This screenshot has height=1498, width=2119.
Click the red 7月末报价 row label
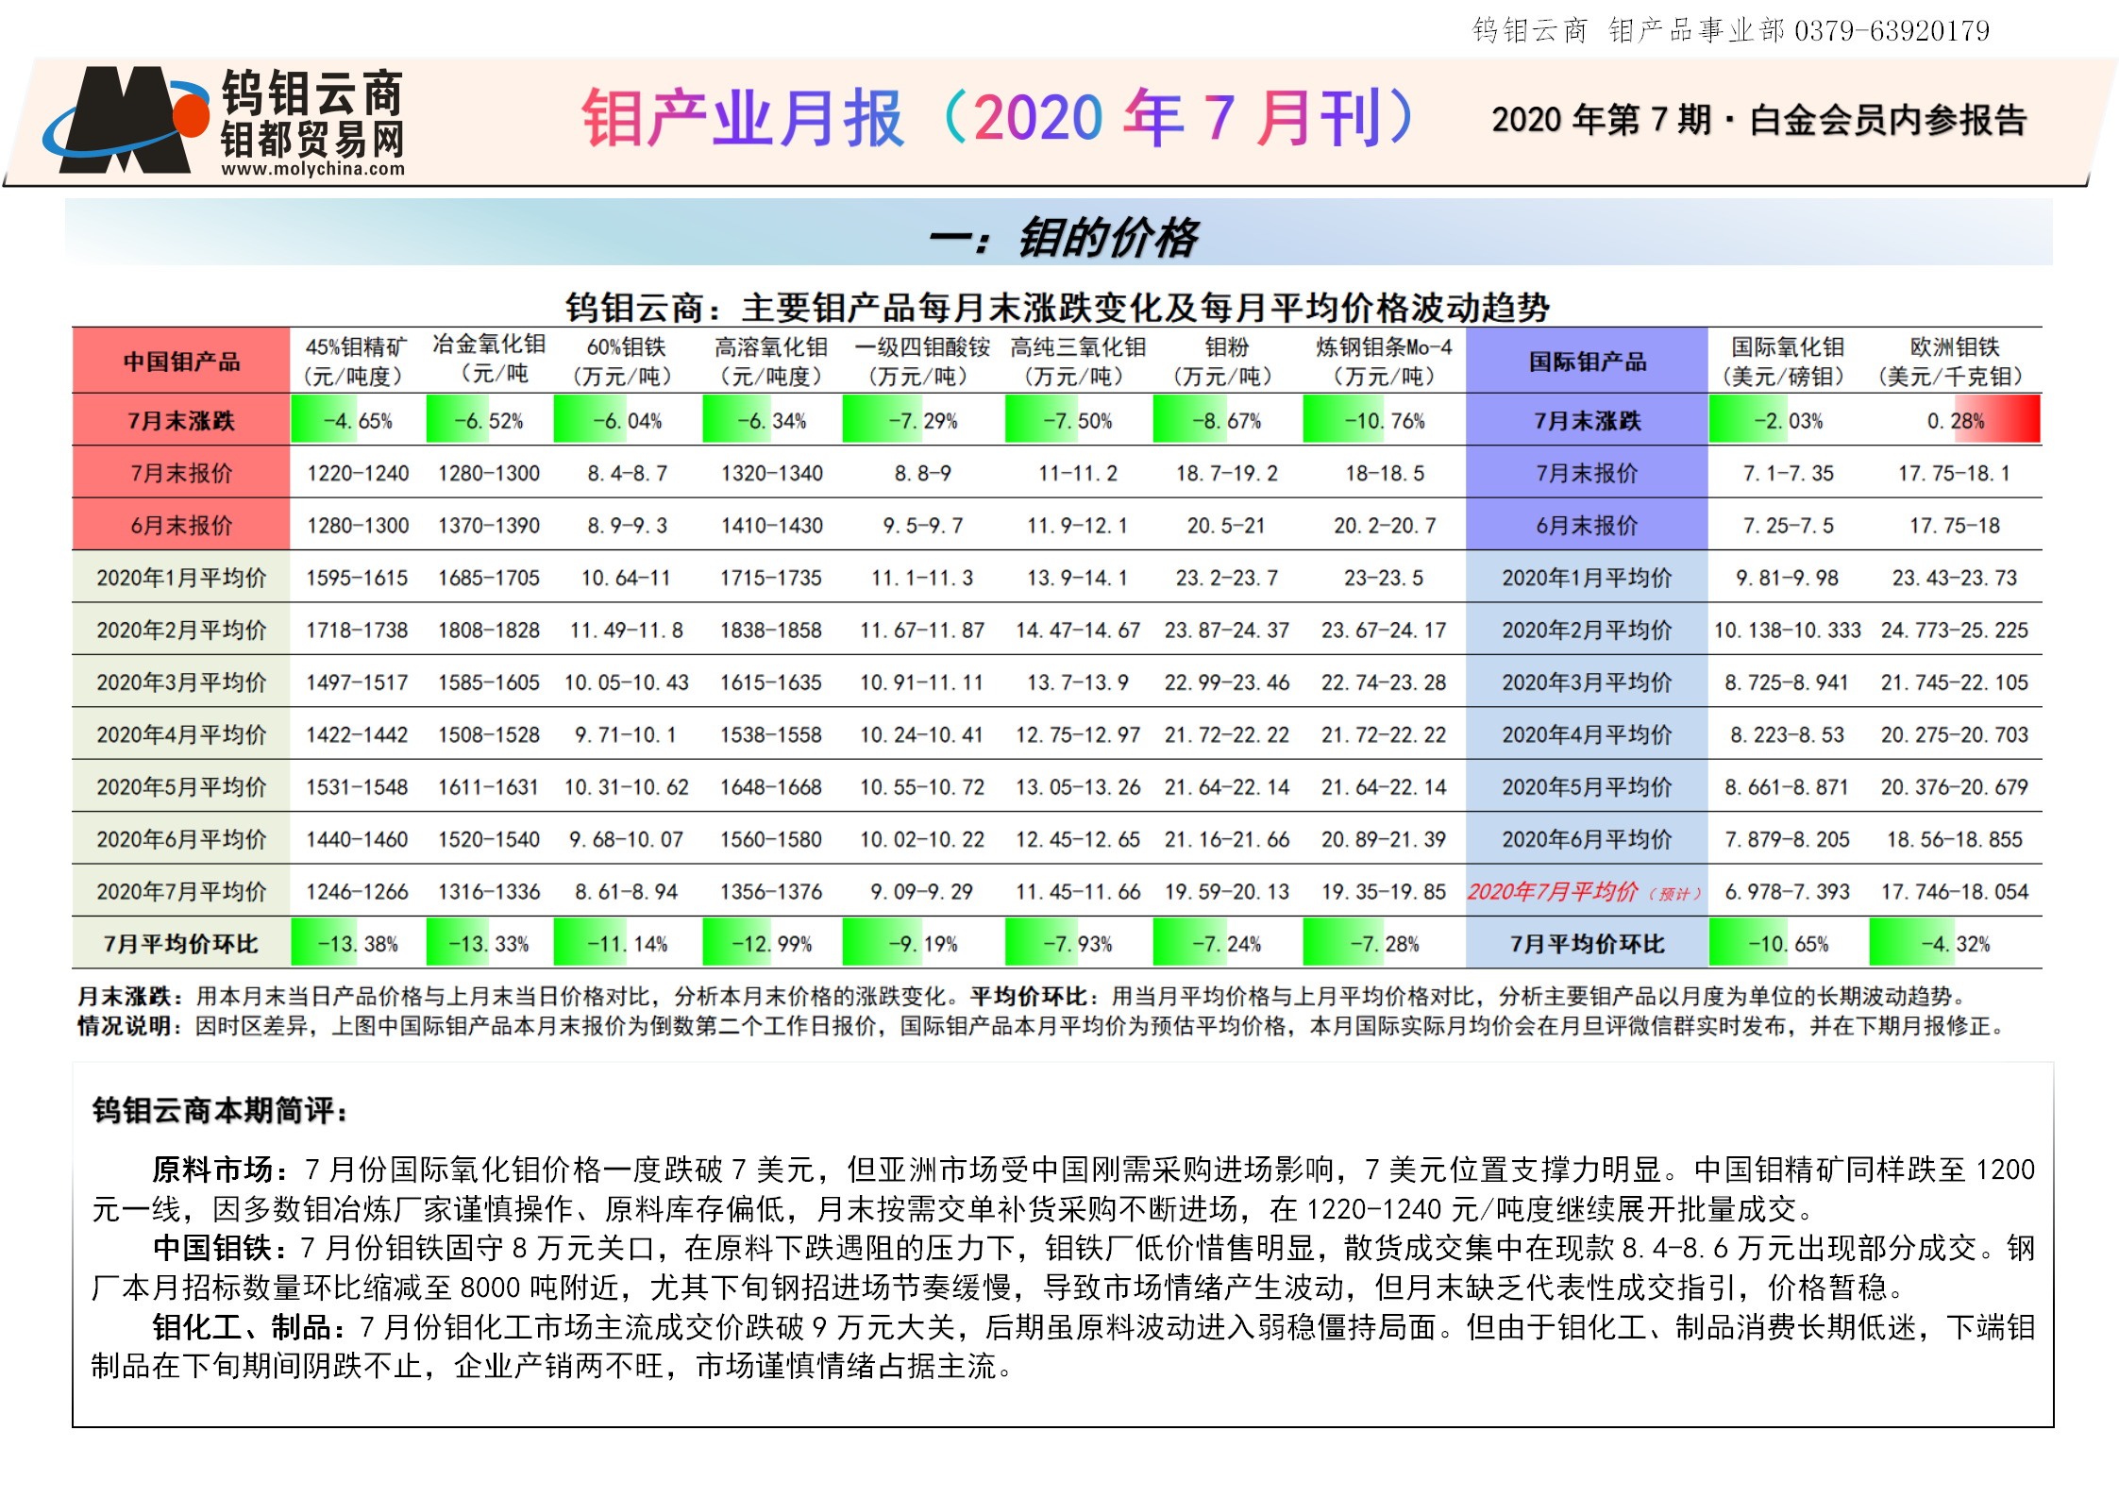[181, 473]
